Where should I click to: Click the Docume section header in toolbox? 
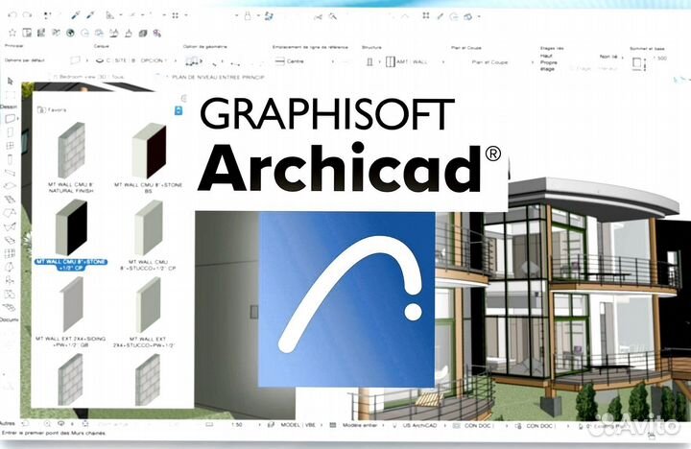pyautogui.click(x=10, y=319)
